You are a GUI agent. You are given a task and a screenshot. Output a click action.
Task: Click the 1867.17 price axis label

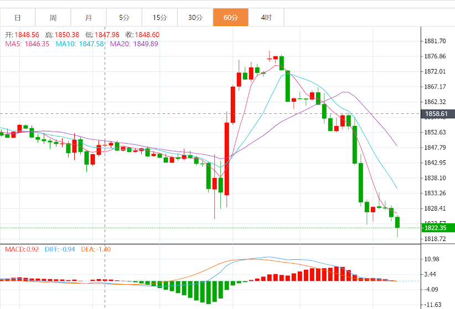coord(435,87)
